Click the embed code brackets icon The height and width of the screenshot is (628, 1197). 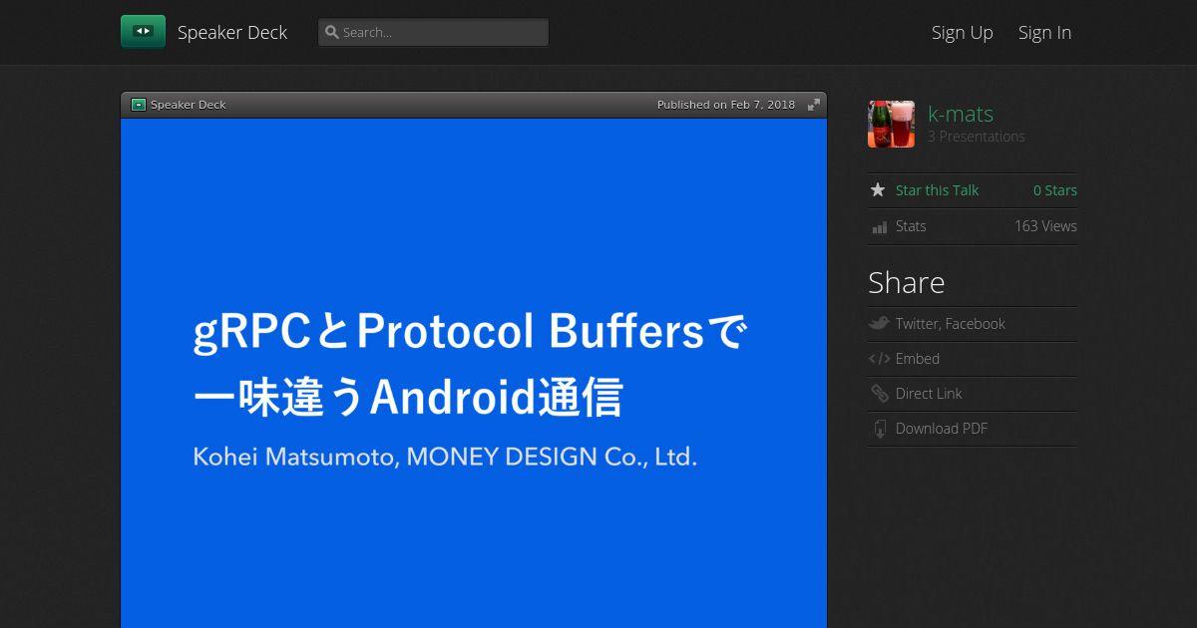click(x=879, y=359)
